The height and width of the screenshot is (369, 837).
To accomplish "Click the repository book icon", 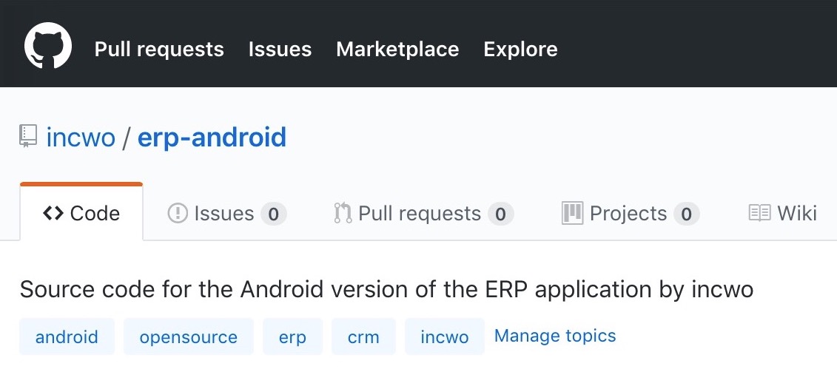I will tap(28, 136).
